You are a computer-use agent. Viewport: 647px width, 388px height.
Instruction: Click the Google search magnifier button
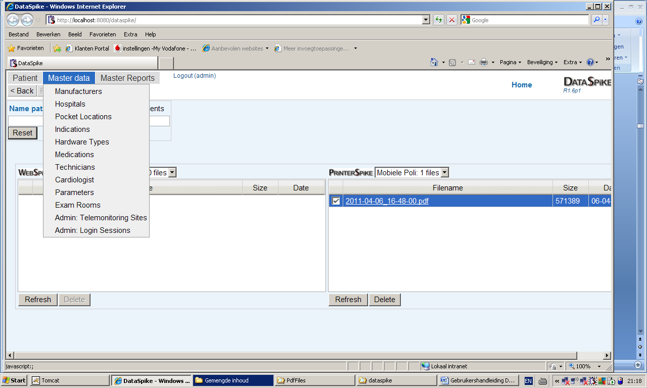[596, 20]
